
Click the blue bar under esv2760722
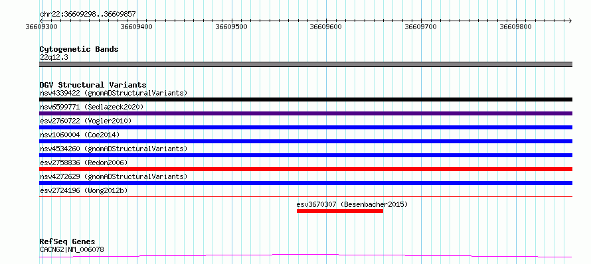[x=305, y=127]
